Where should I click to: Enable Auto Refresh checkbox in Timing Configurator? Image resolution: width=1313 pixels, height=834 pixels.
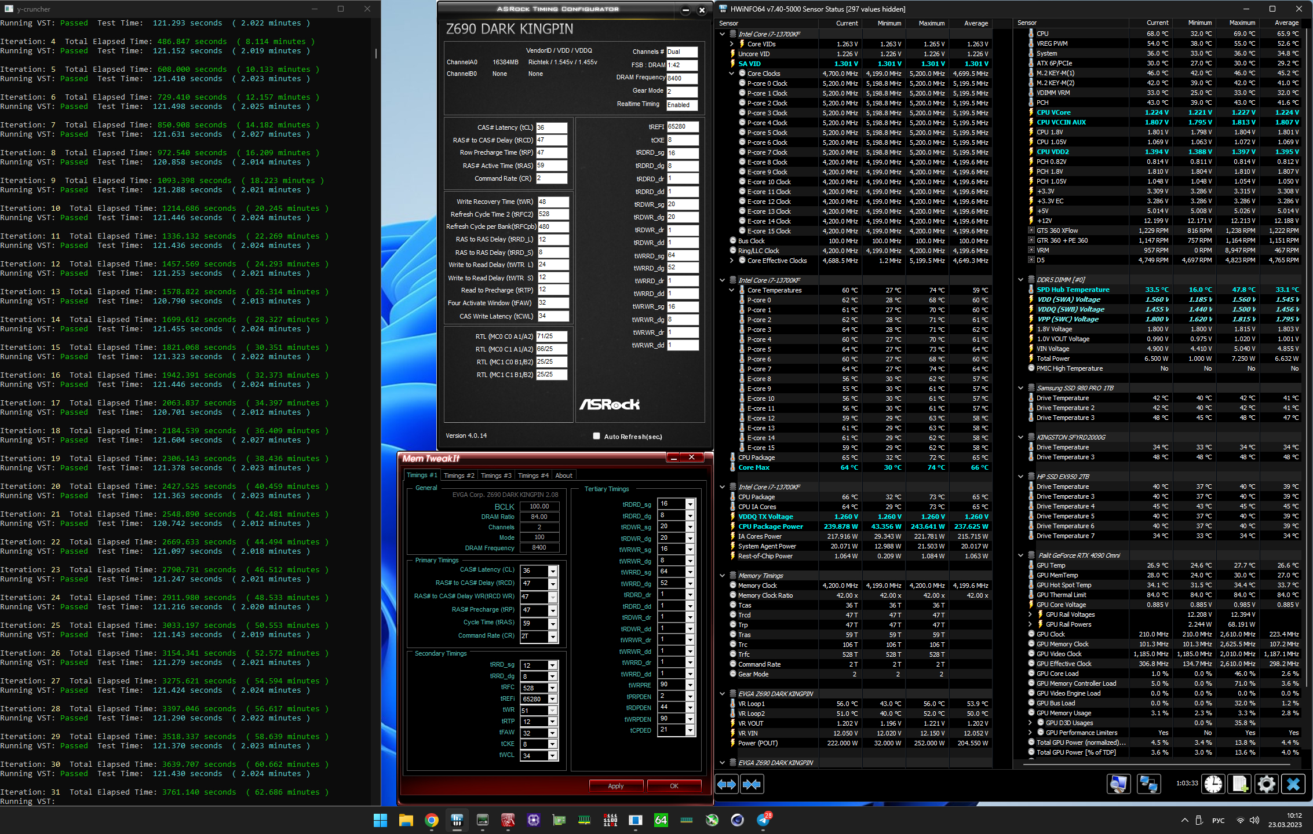click(x=596, y=436)
